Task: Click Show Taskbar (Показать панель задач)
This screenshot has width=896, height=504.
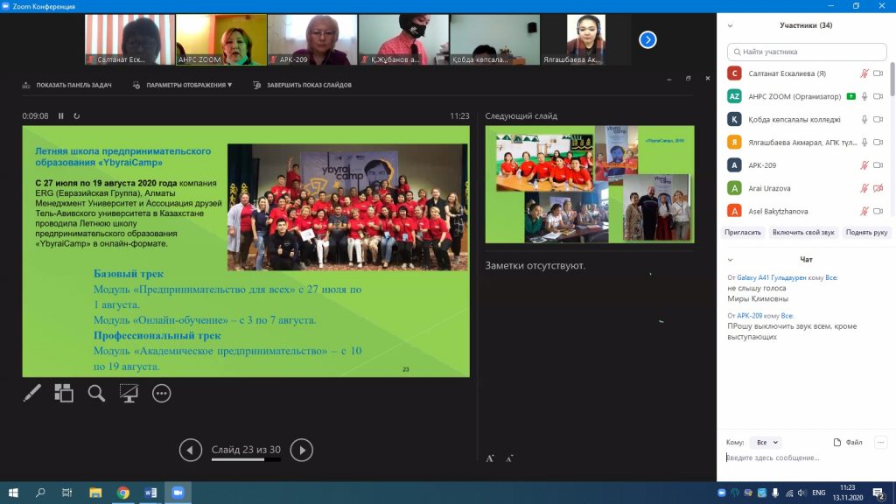Action: pos(66,85)
